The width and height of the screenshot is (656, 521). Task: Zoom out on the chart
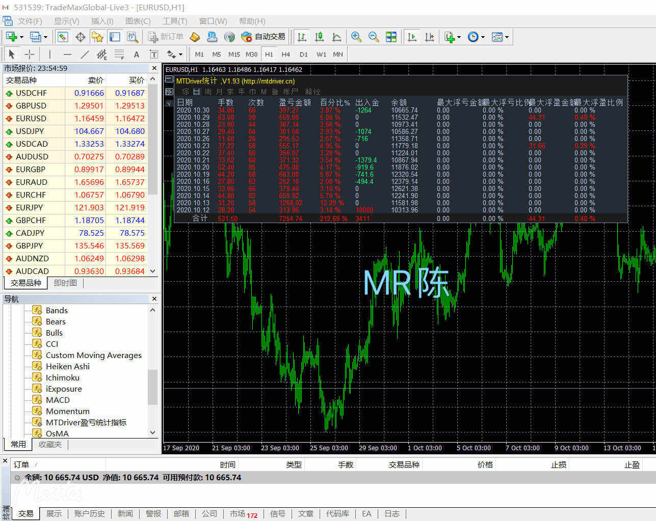374,37
